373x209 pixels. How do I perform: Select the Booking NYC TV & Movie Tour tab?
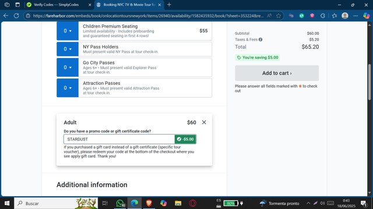tap(129, 5)
